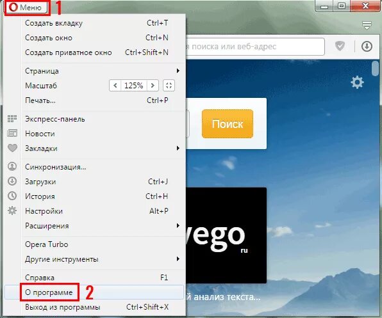Select О программе menu item
382x318 pixels.
(x=94, y=292)
